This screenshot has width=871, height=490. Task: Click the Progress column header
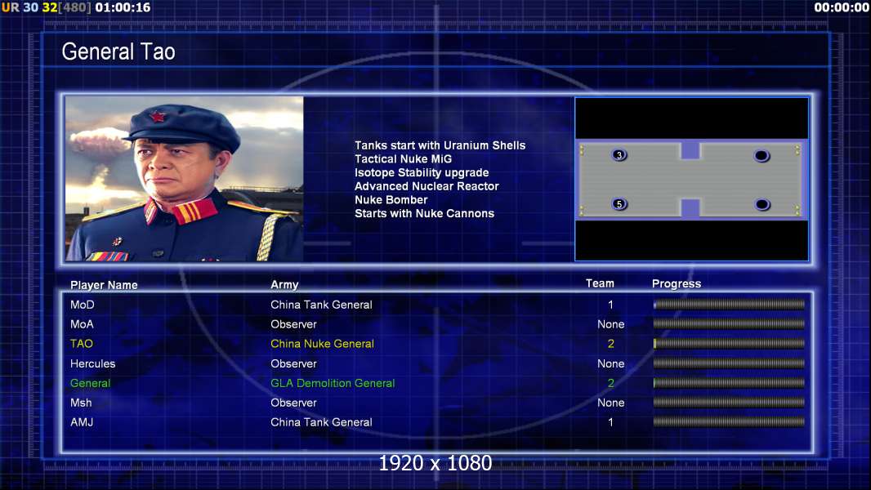(677, 283)
